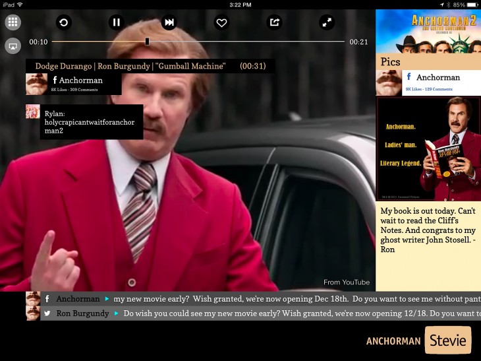Click the Ron Burgundy ticker row avatar
Image resolution: width=481 pixels, height=361 pixels.
33,313
